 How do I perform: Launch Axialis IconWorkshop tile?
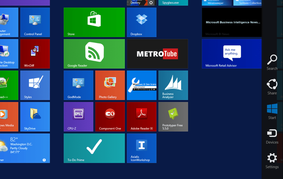click(141, 148)
